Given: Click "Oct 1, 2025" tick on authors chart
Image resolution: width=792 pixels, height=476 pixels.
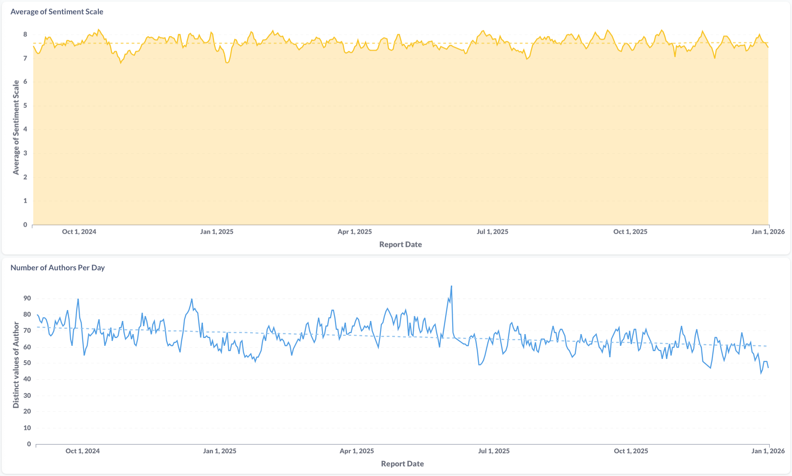Looking at the screenshot, I should [x=631, y=451].
